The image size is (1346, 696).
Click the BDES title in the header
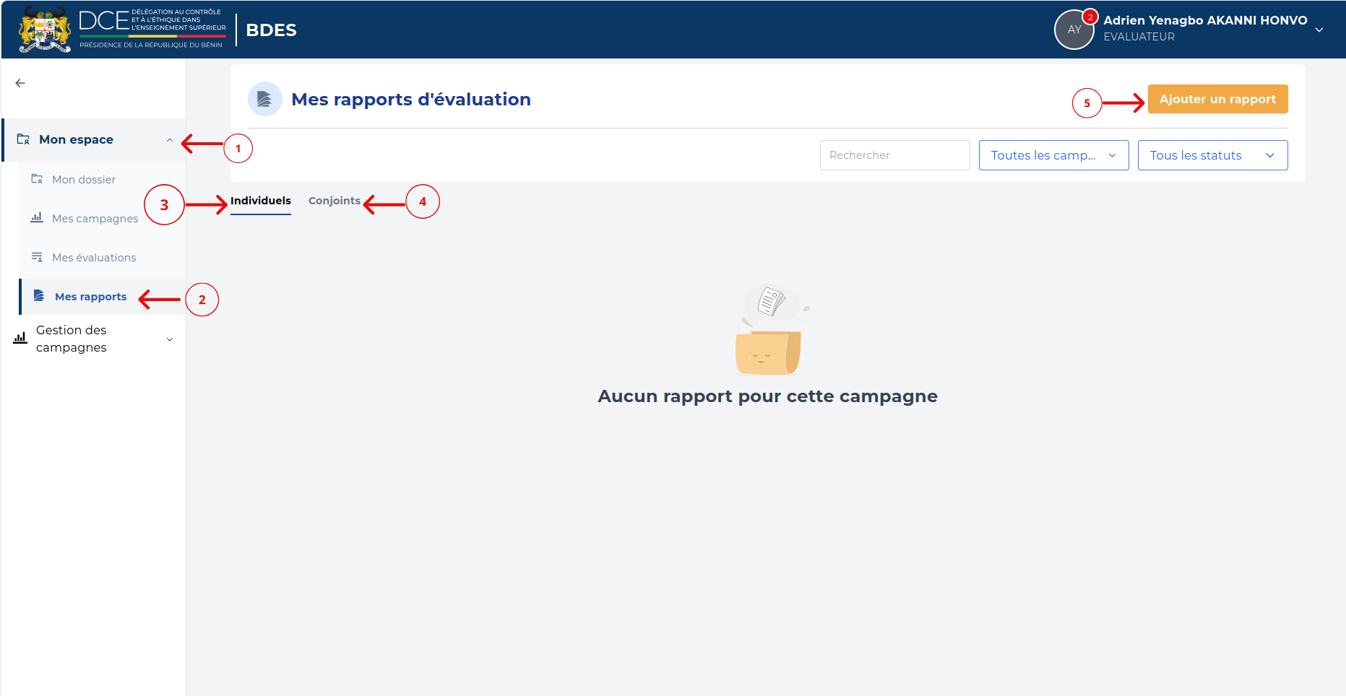point(271,30)
